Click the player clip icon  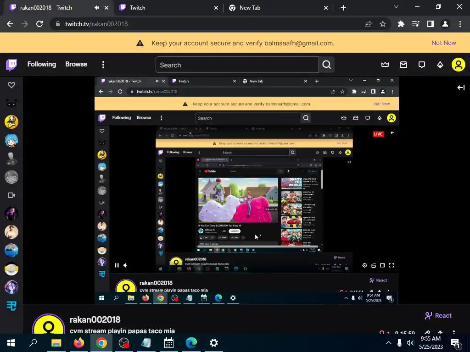coord(374,265)
